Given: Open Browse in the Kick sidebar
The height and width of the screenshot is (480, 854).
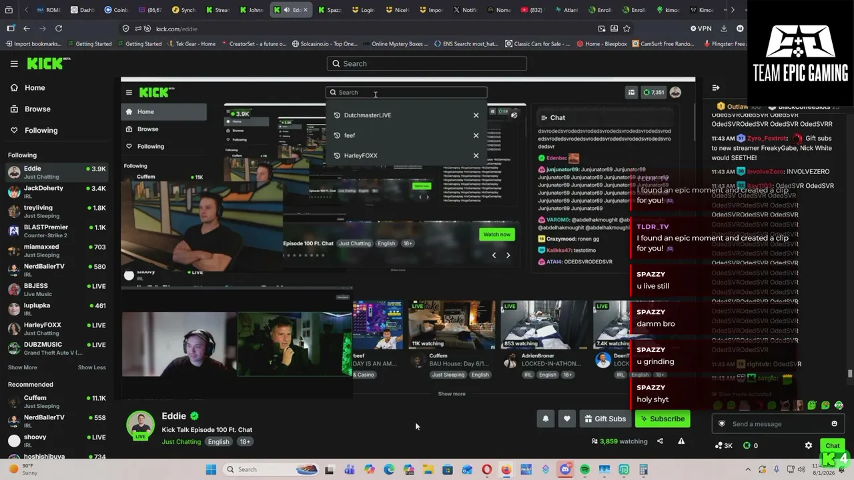Looking at the screenshot, I should click(37, 109).
